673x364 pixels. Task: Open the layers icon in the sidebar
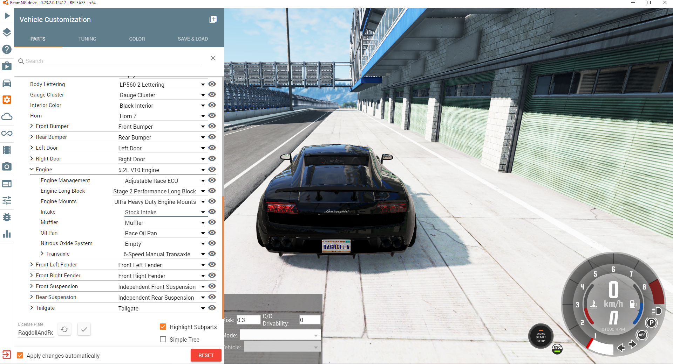[x=7, y=33]
